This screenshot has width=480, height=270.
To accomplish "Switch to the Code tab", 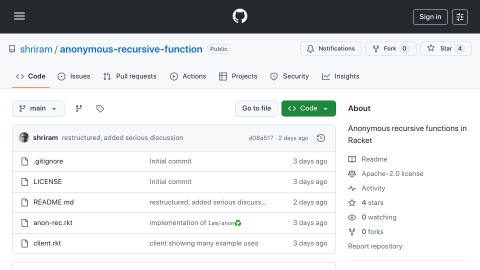I will pos(30,76).
